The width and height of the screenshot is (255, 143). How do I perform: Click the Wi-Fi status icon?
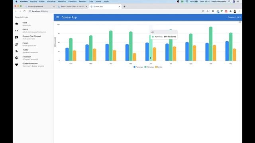(x=187, y=2)
